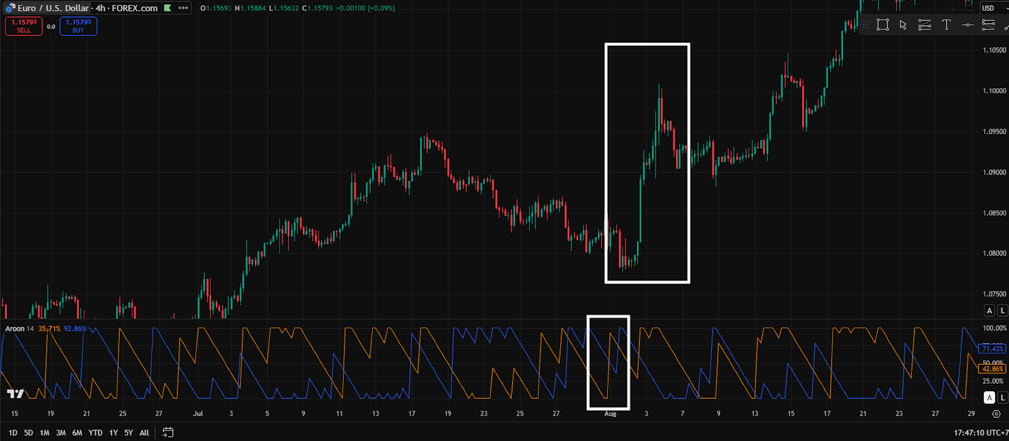The image size is (1009, 441).
Task: Open Go to date calendar icon
Action: (168, 432)
